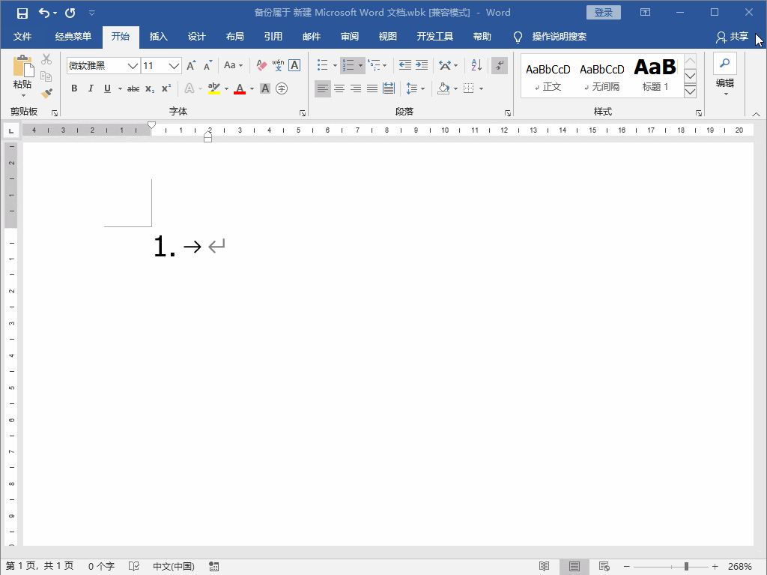Click the 操作说明搜索 search box

tap(559, 37)
